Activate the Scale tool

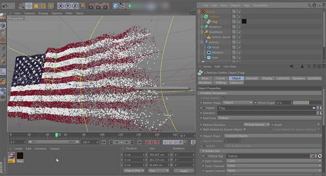pyautogui.click(x=36, y=6)
